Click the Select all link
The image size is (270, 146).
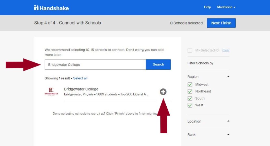[80, 78]
